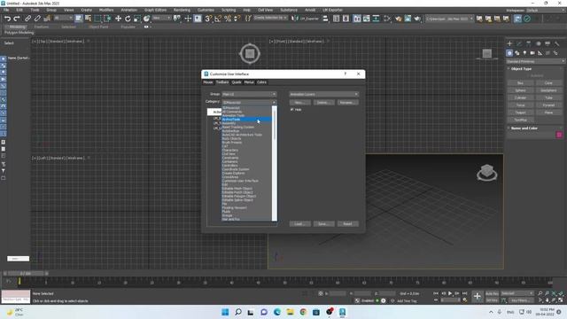
Task: Open the Modifiers menu
Action: tap(106, 10)
